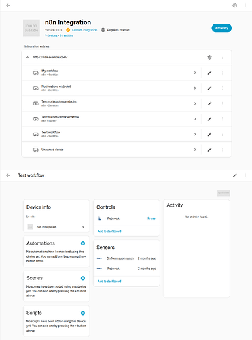Screen dimensions: 252x340
Task: Open the Test workflow row menu
Action: [x=223, y=134]
